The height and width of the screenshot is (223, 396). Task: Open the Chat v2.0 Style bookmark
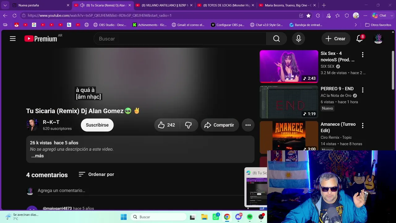pyautogui.click(x=266, y=25)
